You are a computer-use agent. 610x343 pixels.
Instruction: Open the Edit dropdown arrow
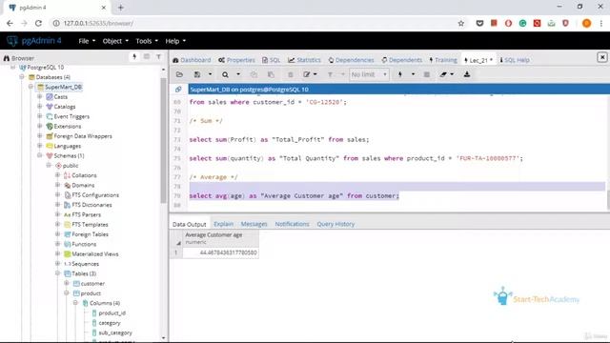click(315, 74)
